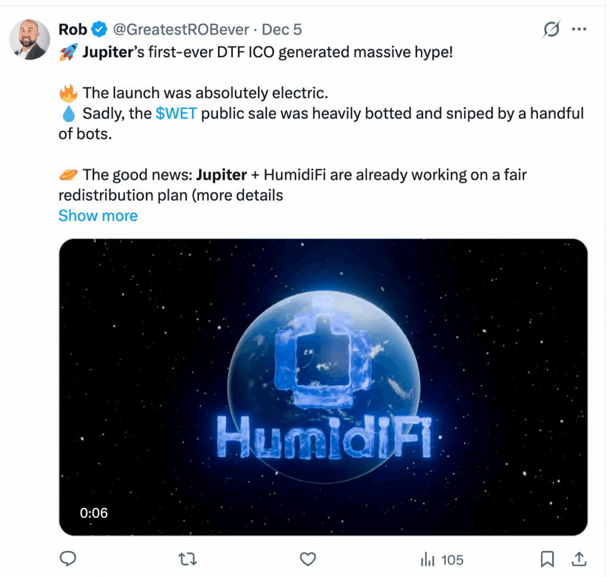Open Rob's profile via display name
The width and height of the screenshot is (610, 577).
pos(73,29)
